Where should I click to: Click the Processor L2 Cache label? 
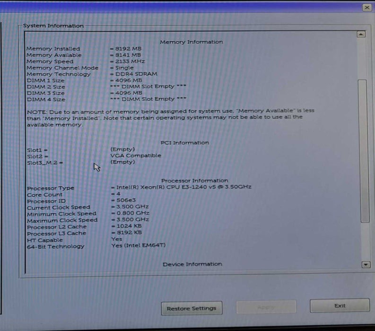coord(57,227)
